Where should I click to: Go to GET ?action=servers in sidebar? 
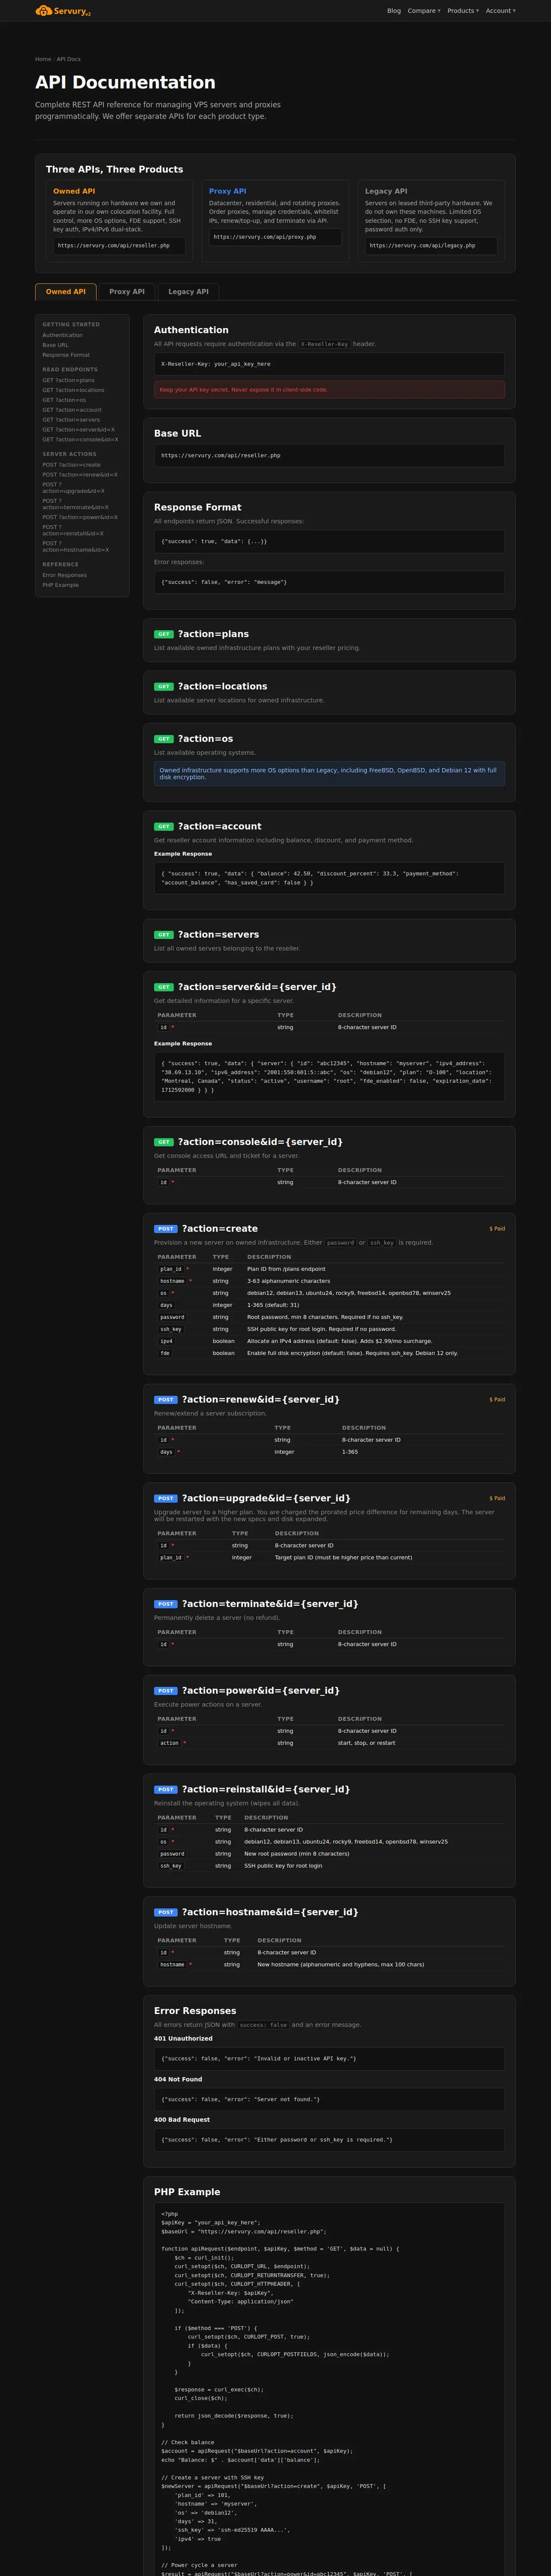(71, 420)
